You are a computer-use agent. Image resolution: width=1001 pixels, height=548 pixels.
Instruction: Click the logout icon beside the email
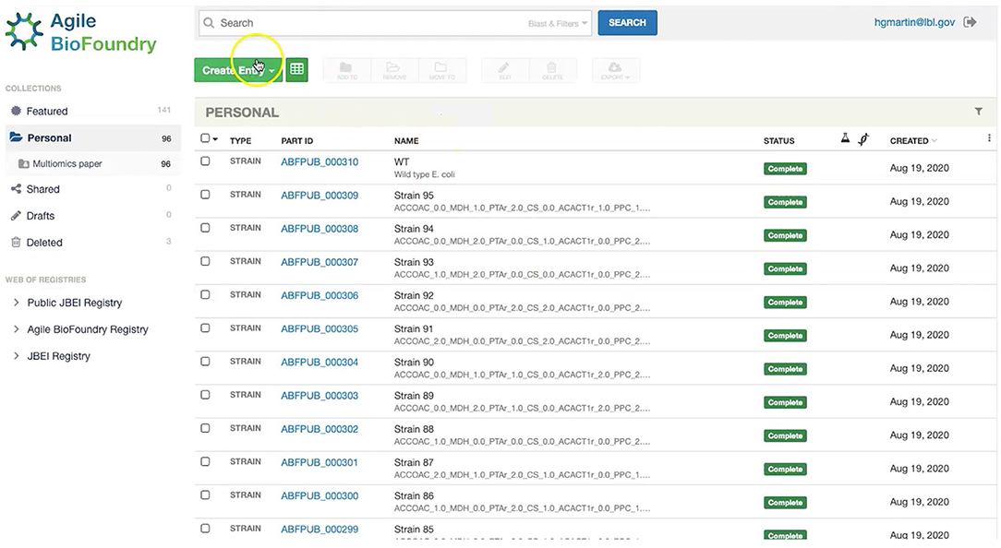click(970, 22)
